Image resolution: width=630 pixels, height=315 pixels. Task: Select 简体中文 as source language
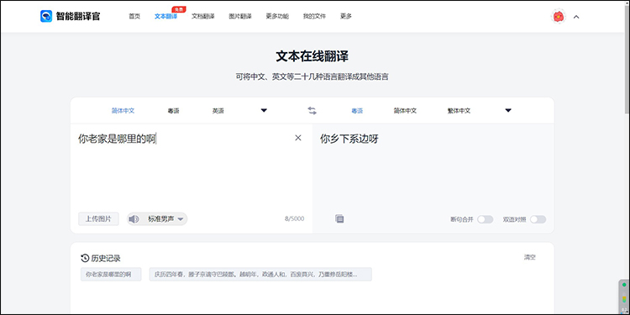coord(123,111)
